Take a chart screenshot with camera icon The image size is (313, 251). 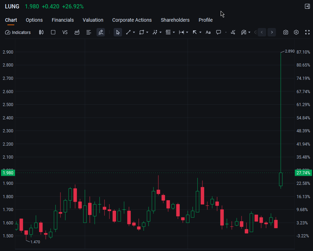[x=285, y=32]
